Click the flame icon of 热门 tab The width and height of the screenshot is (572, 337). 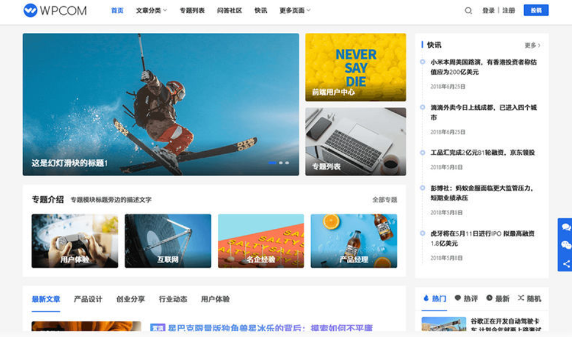(x=426, y=298)
